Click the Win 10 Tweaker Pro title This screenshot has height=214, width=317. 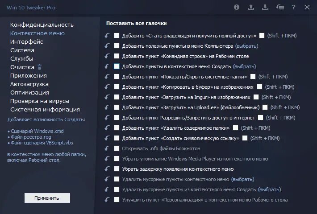pyautogui.click(x=31, y=8)
